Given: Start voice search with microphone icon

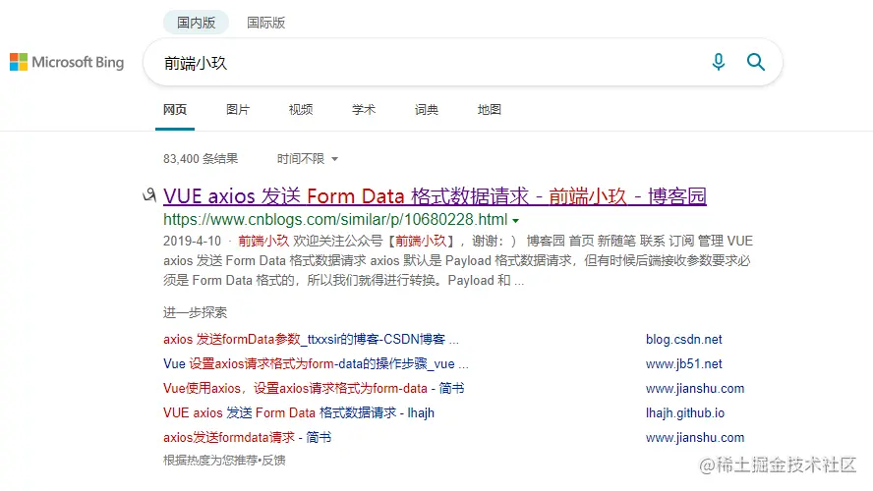Looking at the screenshot, I should tap(719, 62).
